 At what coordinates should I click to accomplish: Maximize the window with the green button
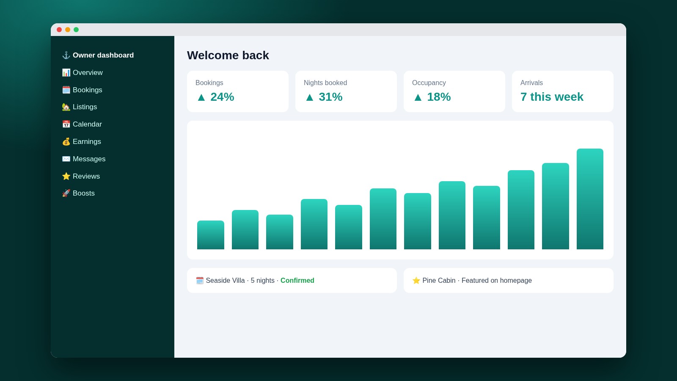click(x=76, y=30)
